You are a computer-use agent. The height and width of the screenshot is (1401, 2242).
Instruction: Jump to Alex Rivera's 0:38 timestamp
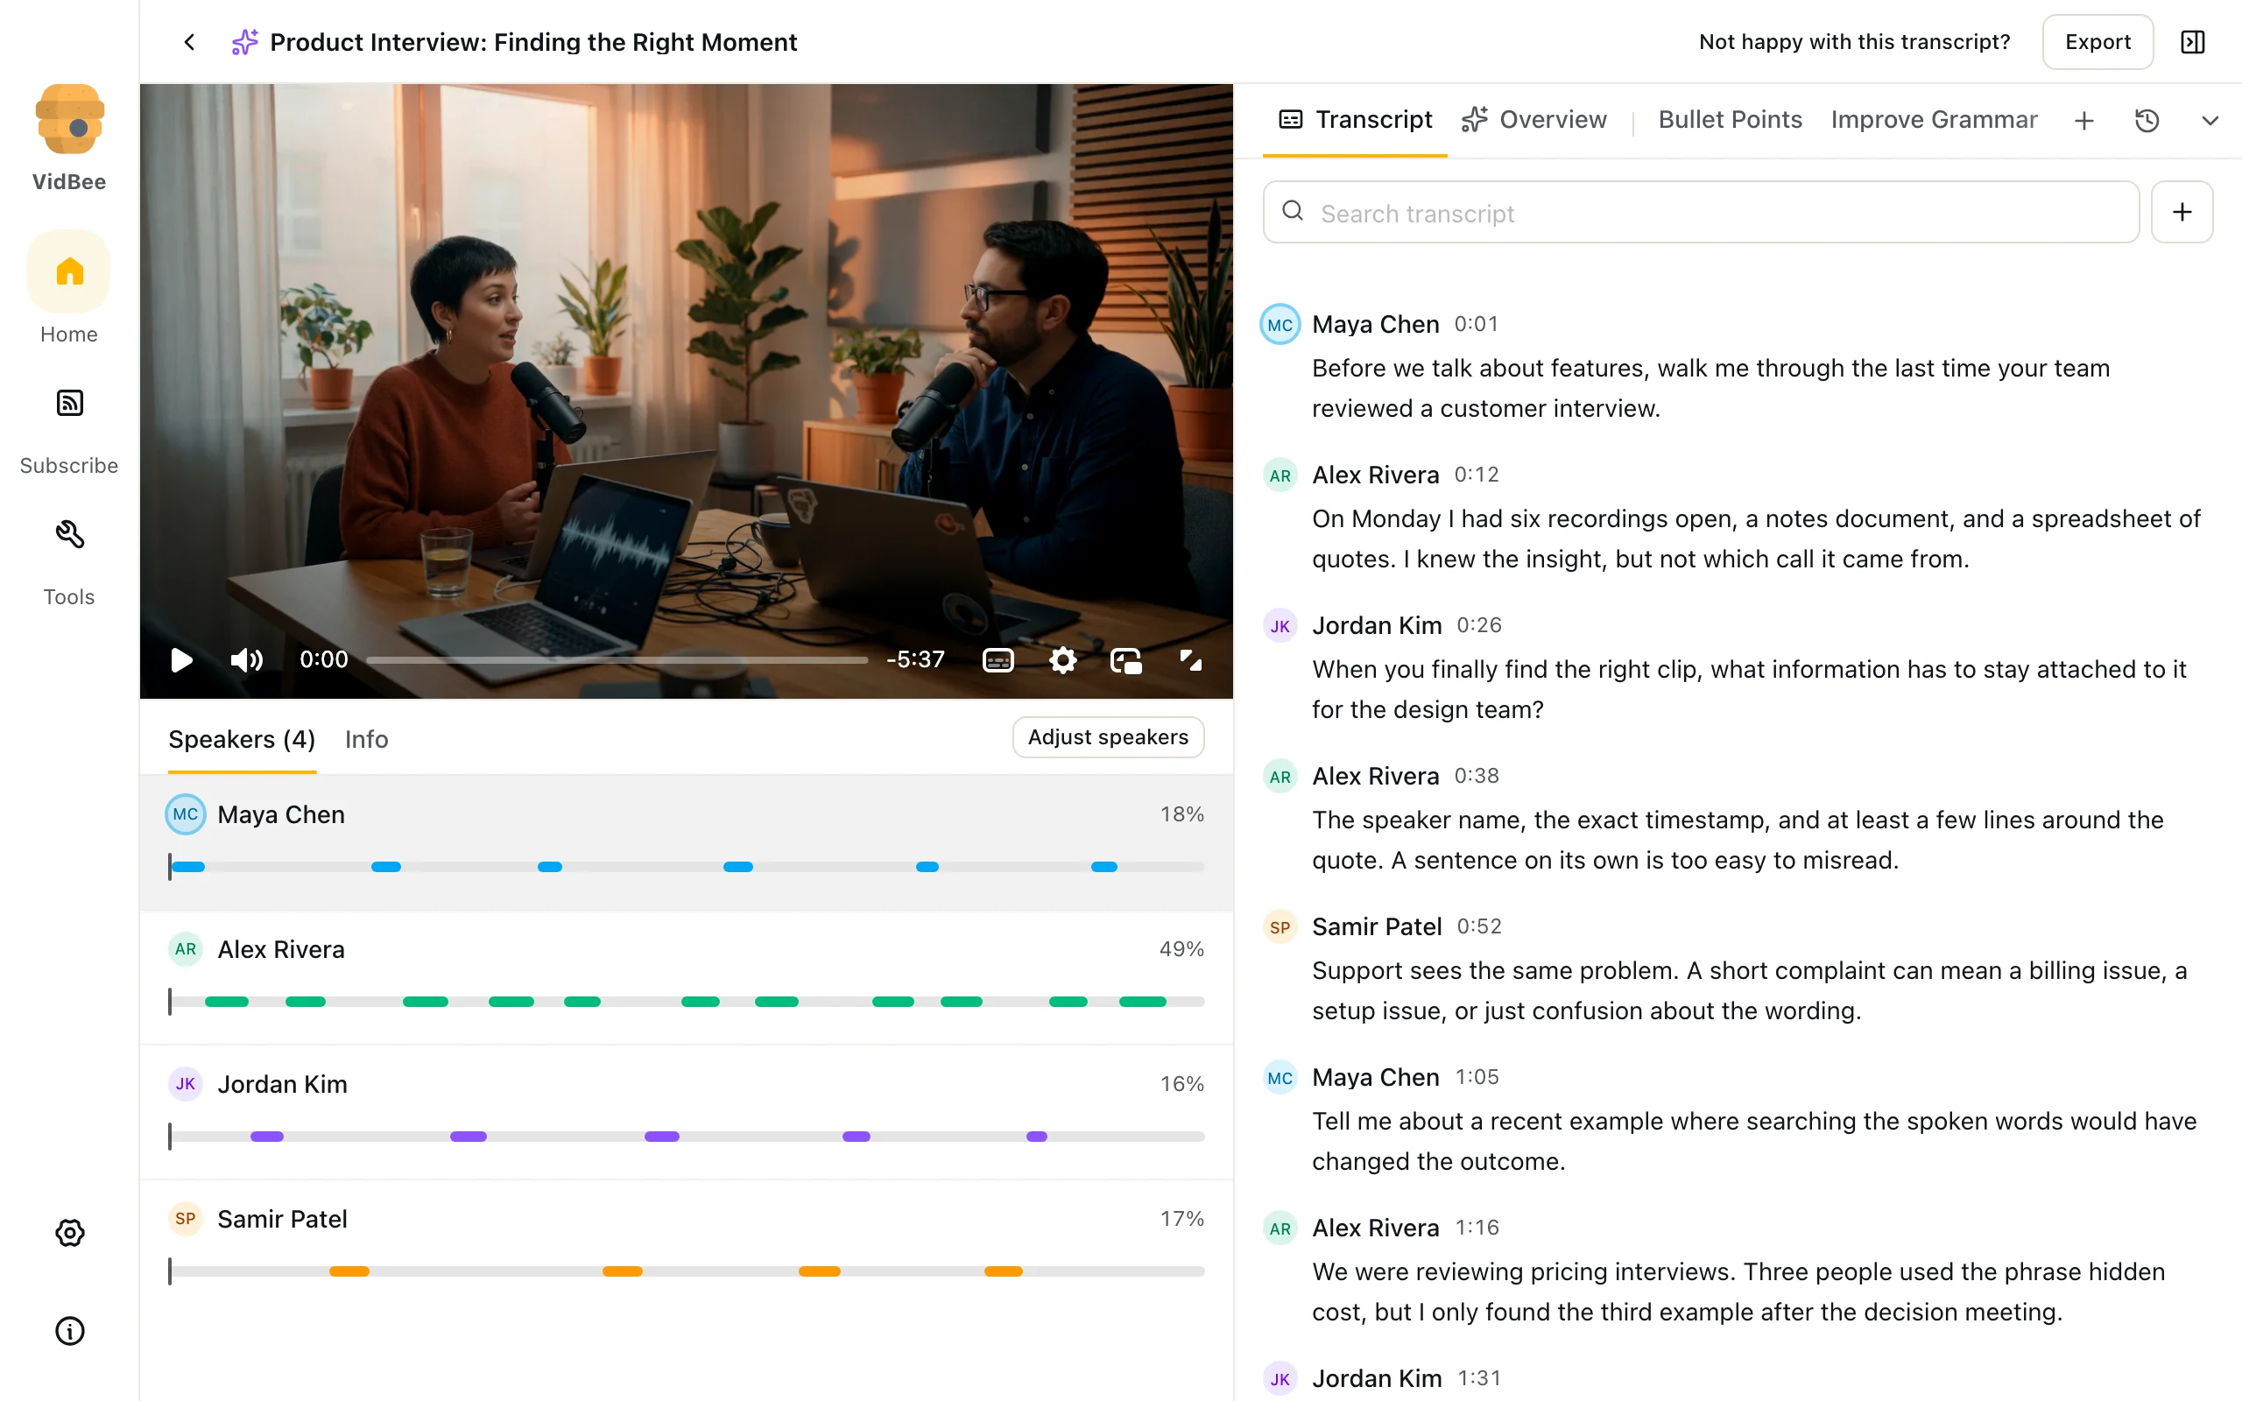(x=1476, y=776)
